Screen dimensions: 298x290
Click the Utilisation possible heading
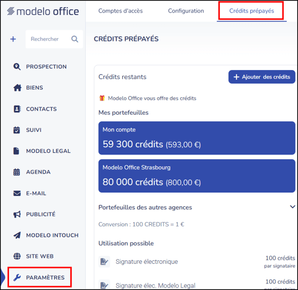pyautogui.click(x=126, y=243)
